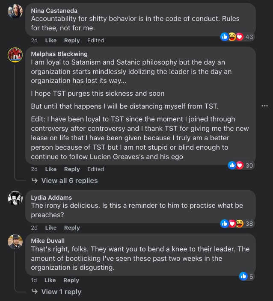Viewport: 273px width, 301px height.
Task: Click Malphas Blackwing's avatar
Action: [15, 55]
